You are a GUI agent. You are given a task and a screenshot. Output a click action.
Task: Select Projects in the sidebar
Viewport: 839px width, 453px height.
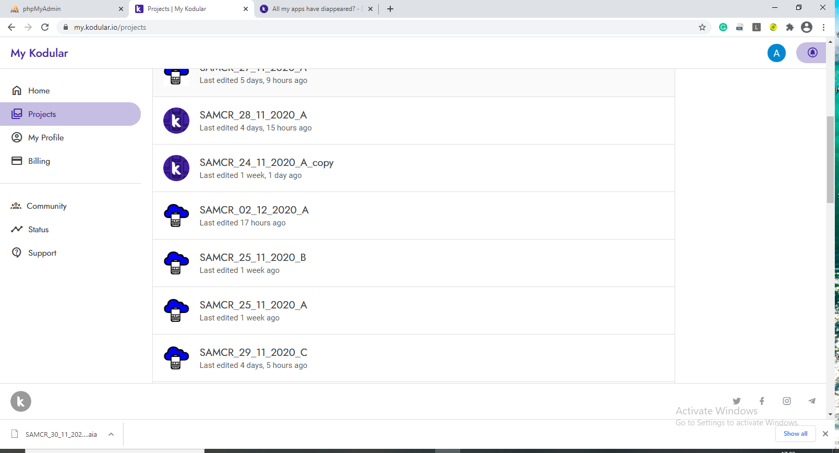tap(70, 114)
